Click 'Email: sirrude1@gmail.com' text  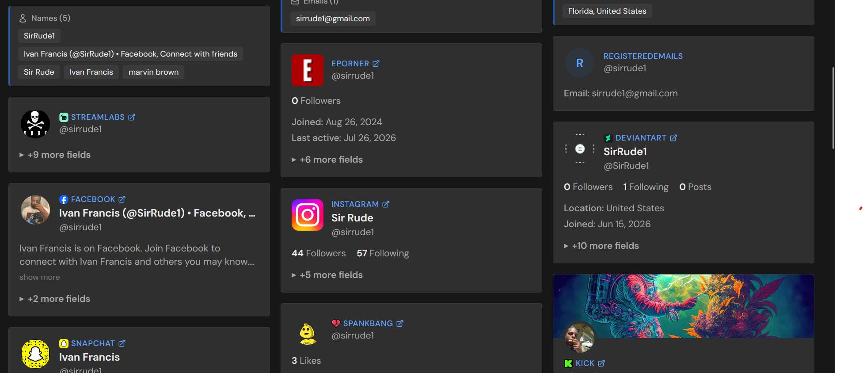click(621, 93)
